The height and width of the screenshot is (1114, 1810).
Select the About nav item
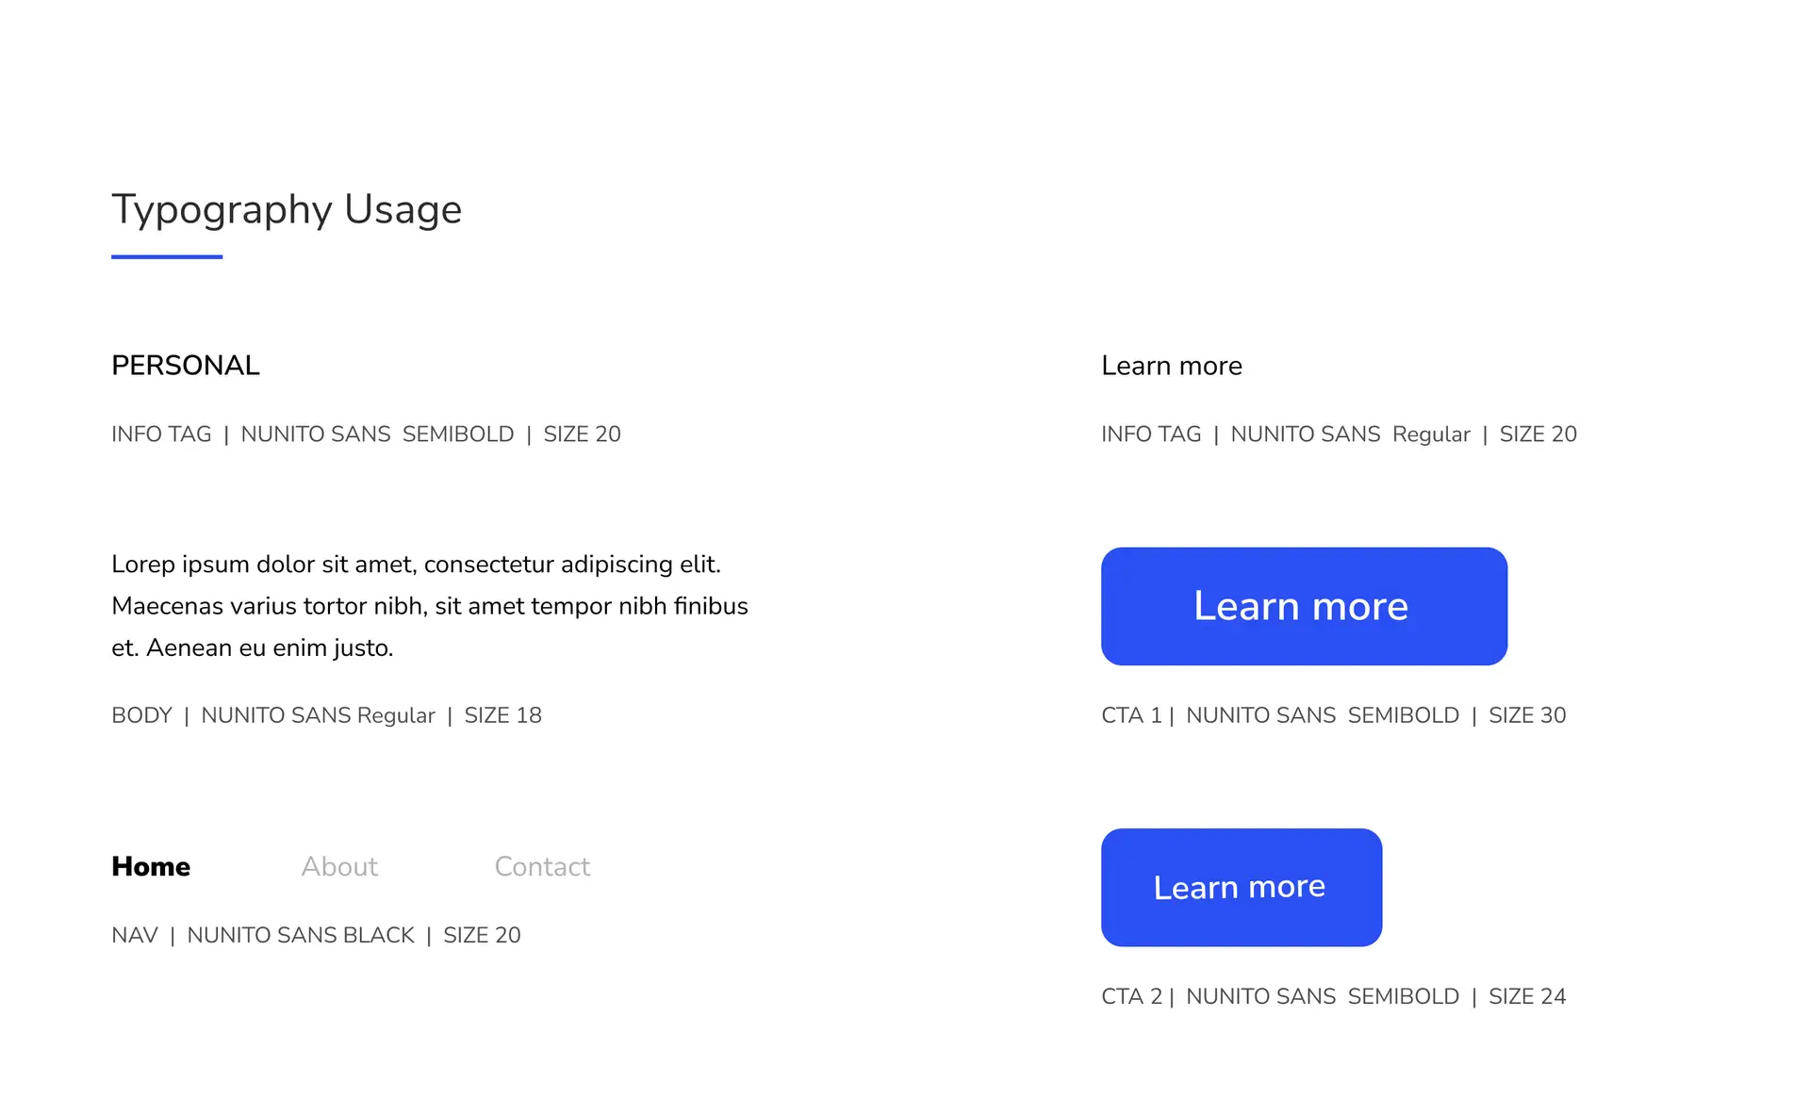tap(339, 866)
